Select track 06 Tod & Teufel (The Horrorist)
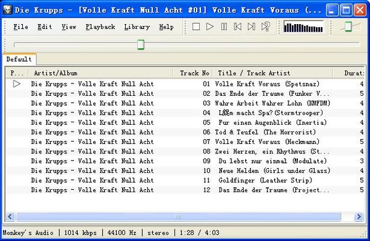This screenshot has height=241, width=370. coord(185,132)
